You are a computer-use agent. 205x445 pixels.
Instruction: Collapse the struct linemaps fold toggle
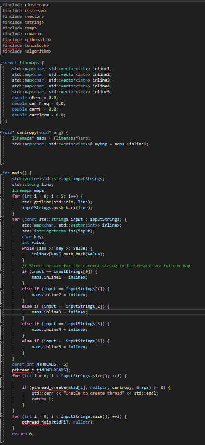click(x=1, y=63)
